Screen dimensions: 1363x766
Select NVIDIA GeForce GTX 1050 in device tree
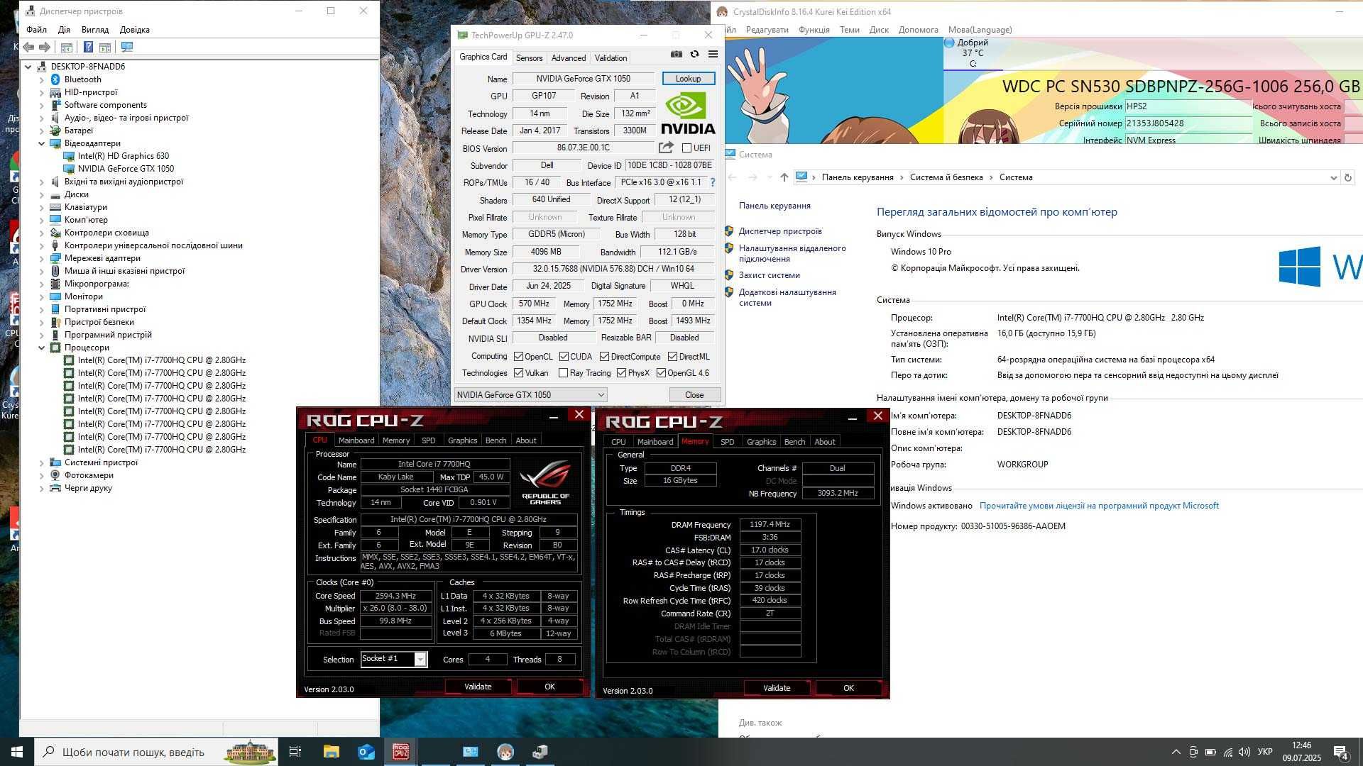(126, 169)
